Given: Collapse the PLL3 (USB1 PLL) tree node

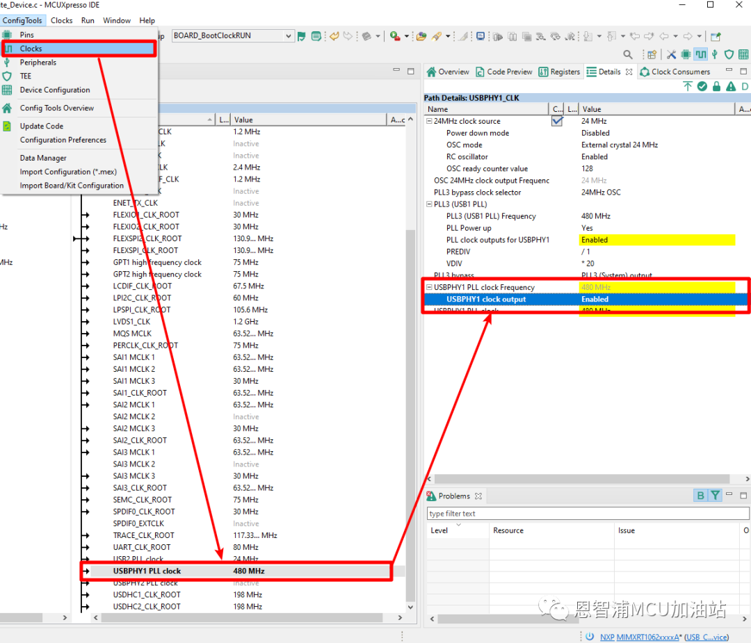Looking at the screenshot, I should 429,204.
